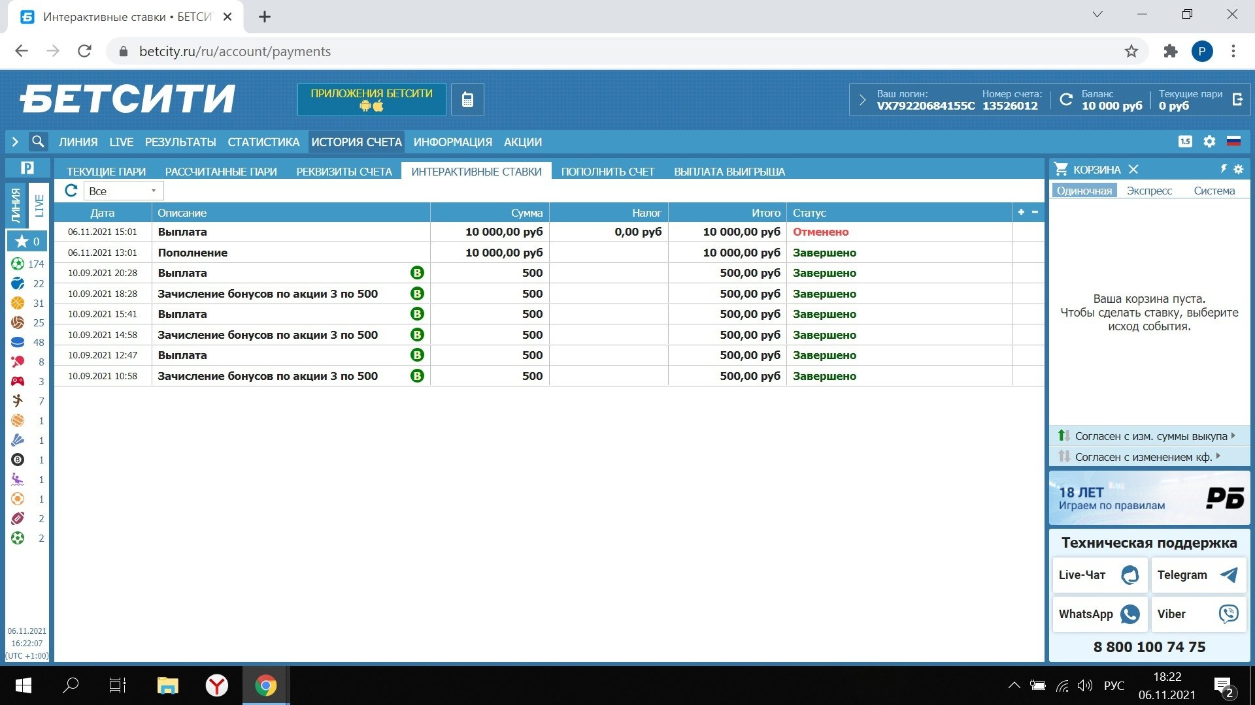Select the football sport icon with 174

[18, 264]
